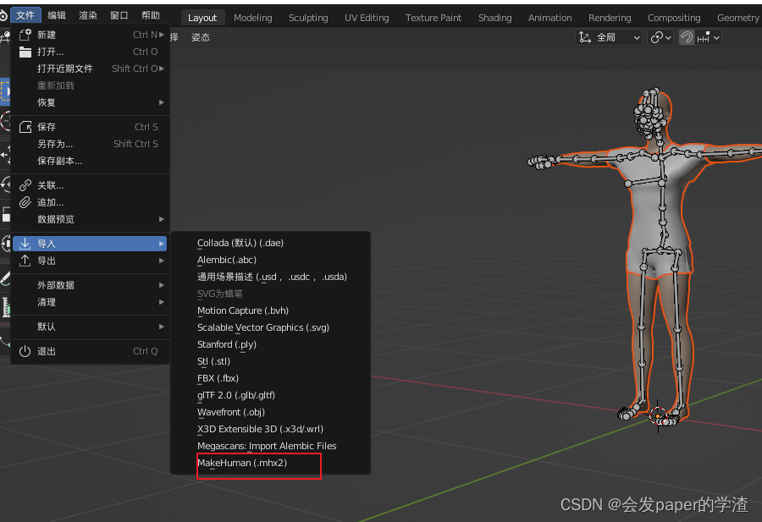Expand the 外部数据 submenu
Viewport: 762px width, 522px height.
point(91,285)
